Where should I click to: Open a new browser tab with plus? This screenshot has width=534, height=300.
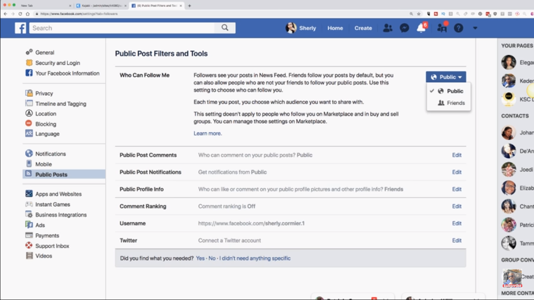click(190, 6)
